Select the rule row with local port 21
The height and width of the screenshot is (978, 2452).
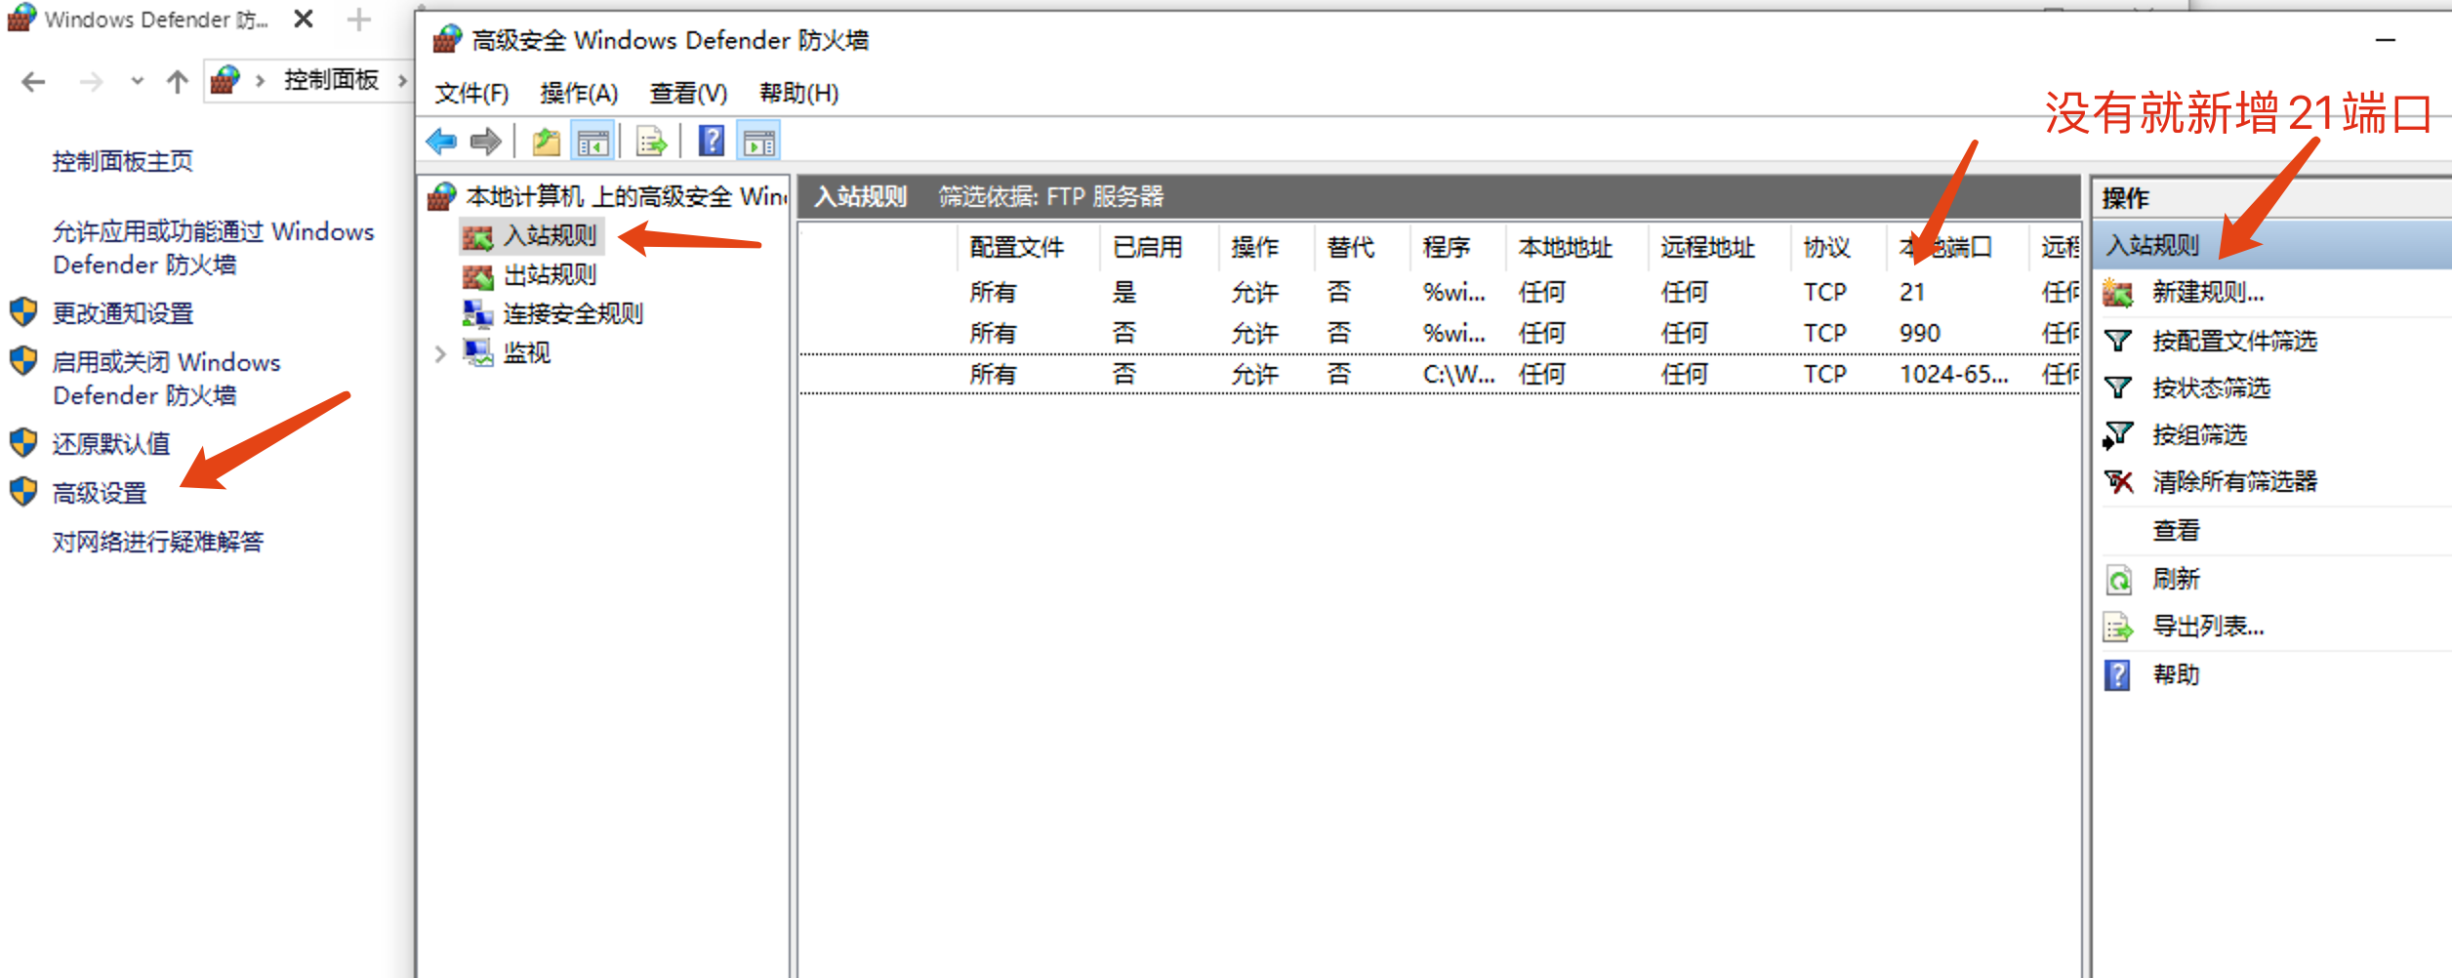click(x=1440, y=292)
